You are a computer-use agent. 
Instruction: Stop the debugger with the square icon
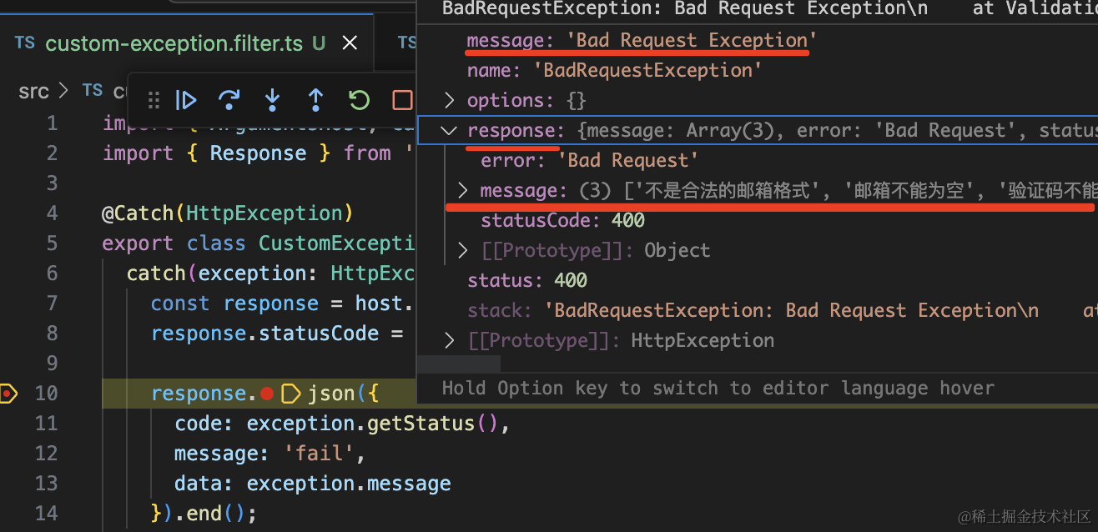(x=402, y=101)
